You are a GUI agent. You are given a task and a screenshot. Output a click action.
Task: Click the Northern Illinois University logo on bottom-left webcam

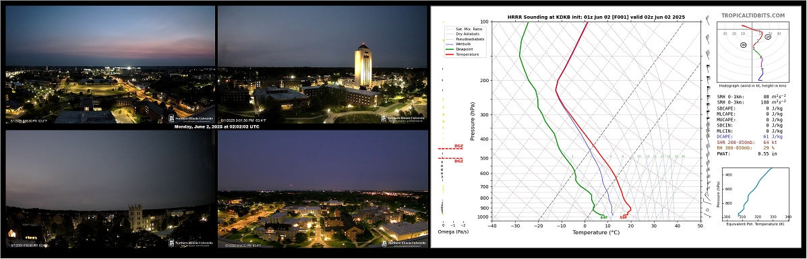(191, 243)
